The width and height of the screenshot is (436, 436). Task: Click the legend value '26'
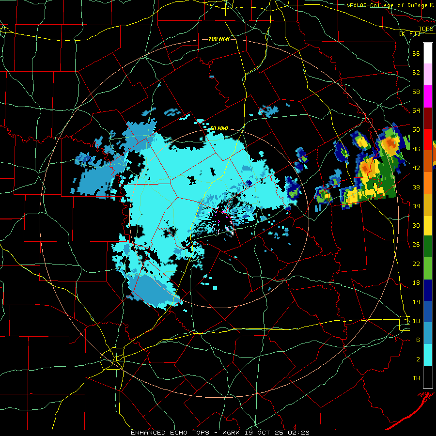416,245
